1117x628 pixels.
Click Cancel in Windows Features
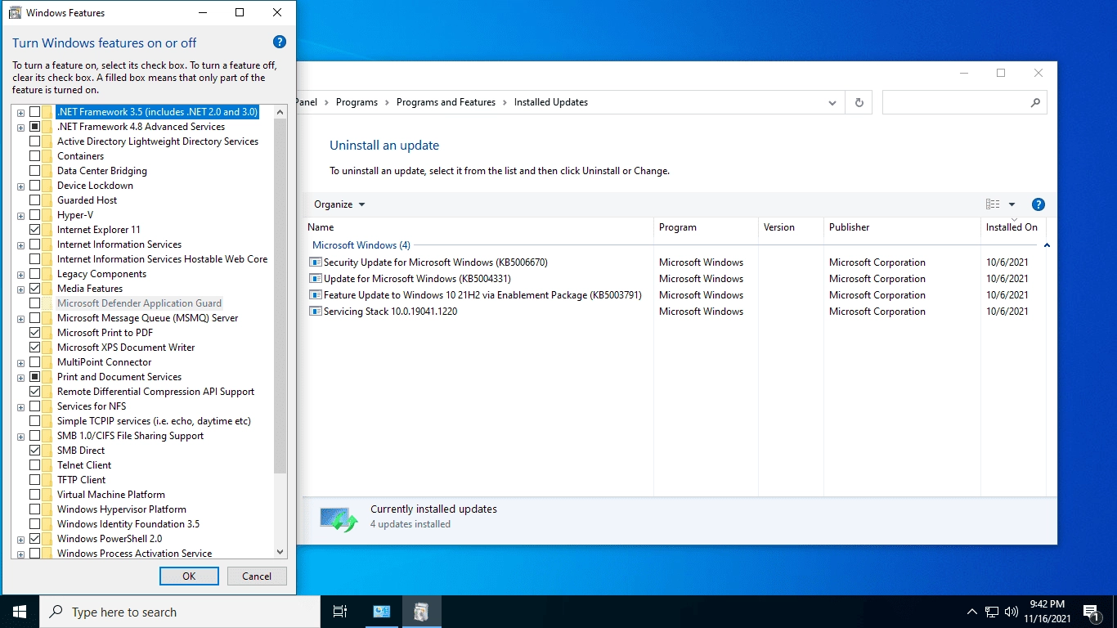pyautogui.click(x=257, y=576)
